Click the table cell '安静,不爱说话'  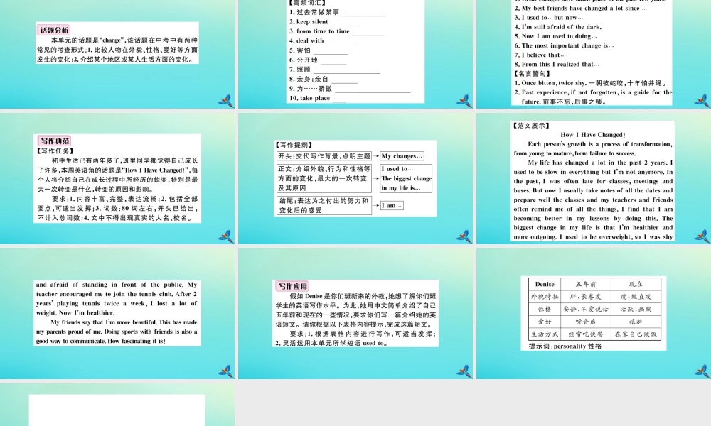586,309
